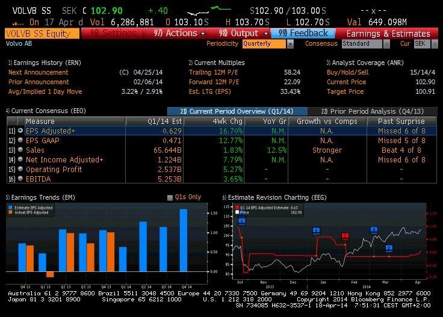The image size is (443, 317).
Task: Click the blue event marker near Mar
Action: point(389,248)
